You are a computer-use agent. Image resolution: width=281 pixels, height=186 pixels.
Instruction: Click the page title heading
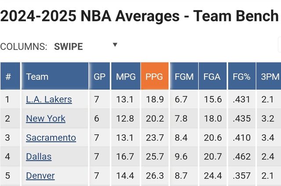pos(140,17)
